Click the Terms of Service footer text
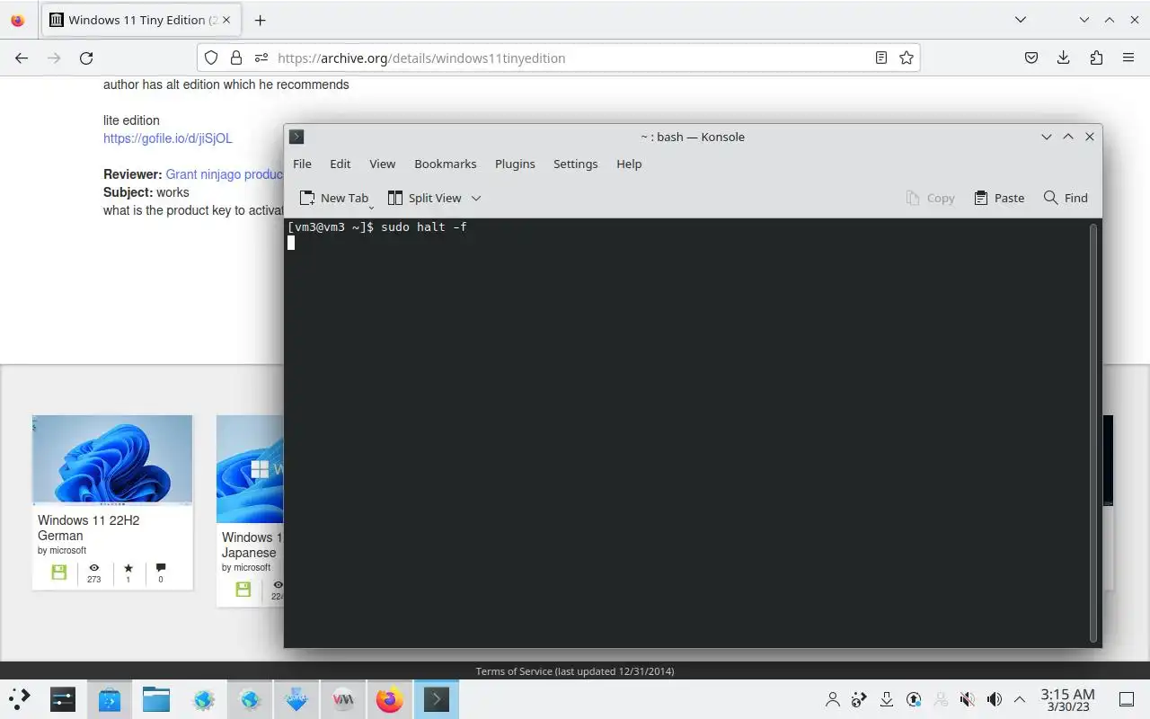This screenshot has height=719, width=1150. click(575, 671)
